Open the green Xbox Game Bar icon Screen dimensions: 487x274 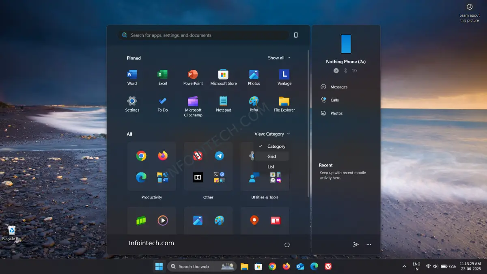point(141,221)
